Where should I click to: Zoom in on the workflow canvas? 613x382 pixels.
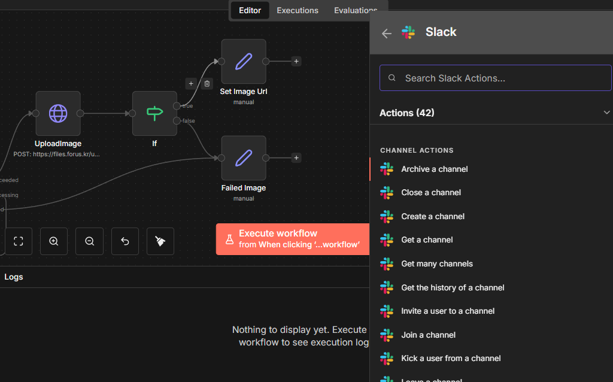tap(54, 241)
